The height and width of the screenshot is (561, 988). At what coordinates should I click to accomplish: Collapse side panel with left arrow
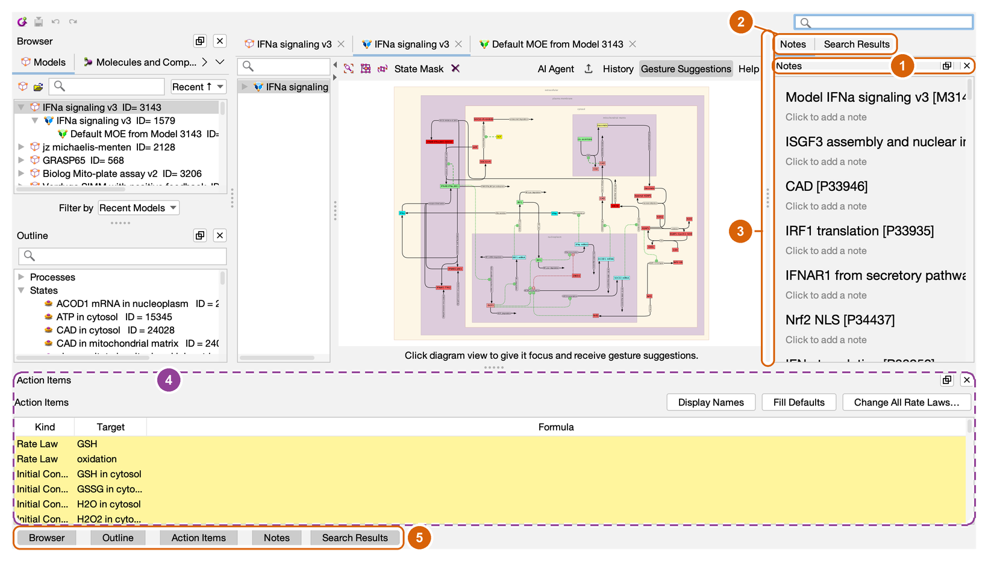(x=335, y=64)
